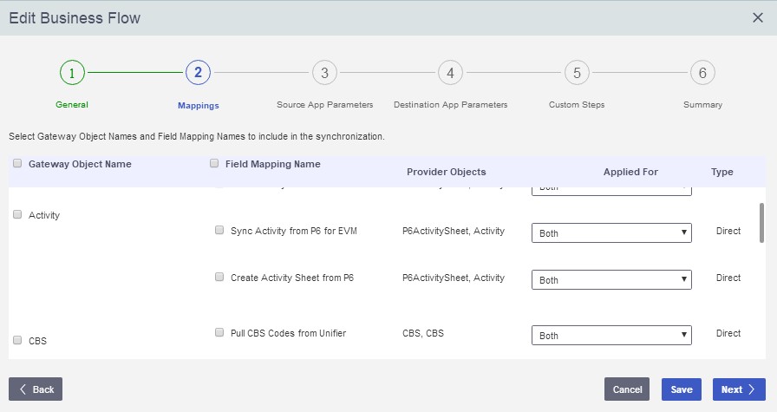This screenshot has width=777, height=412.
Task: Open Applied For dropdown for Sync Activity
Action: click(611, 233)
